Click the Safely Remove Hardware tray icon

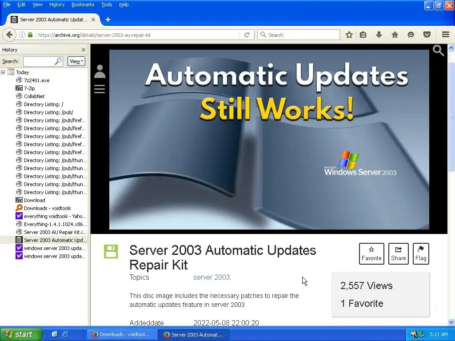(422, 334)
